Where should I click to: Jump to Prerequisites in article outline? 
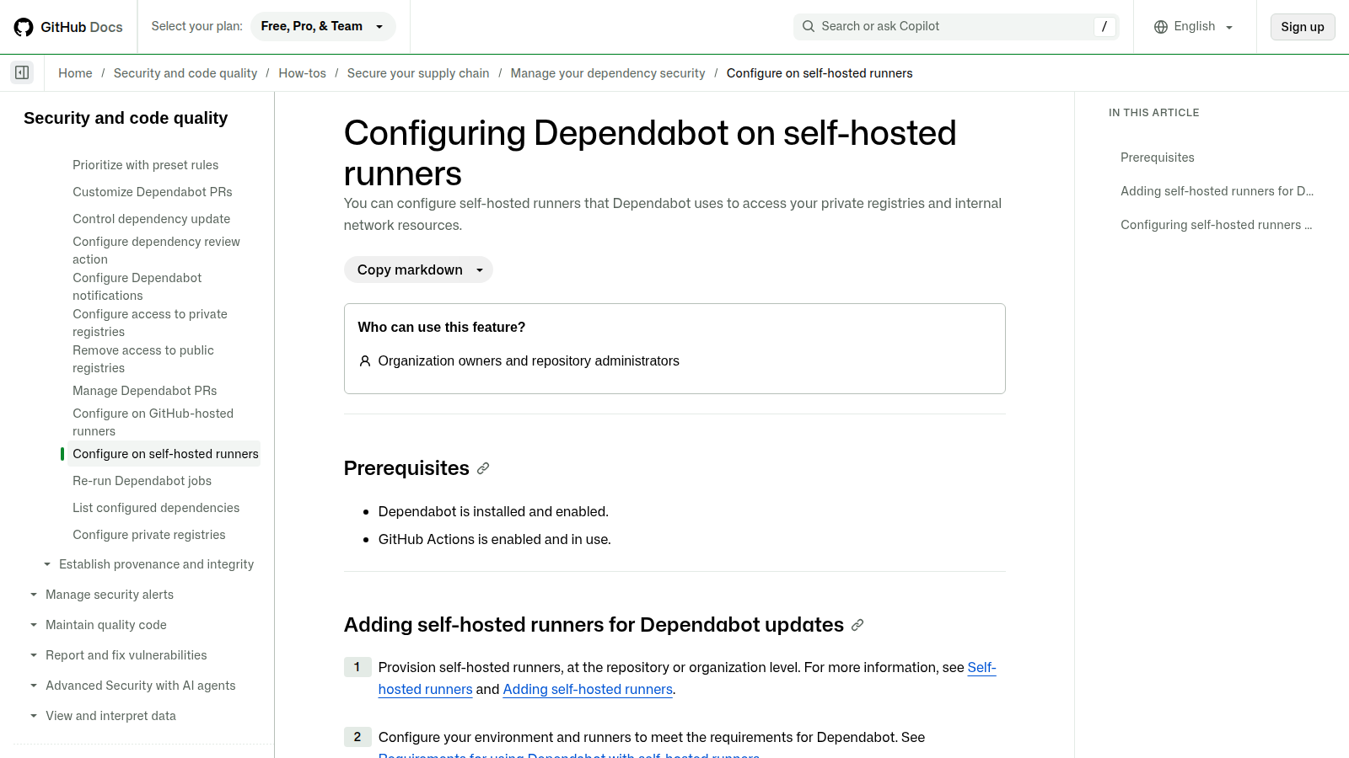click(1158, 157)
